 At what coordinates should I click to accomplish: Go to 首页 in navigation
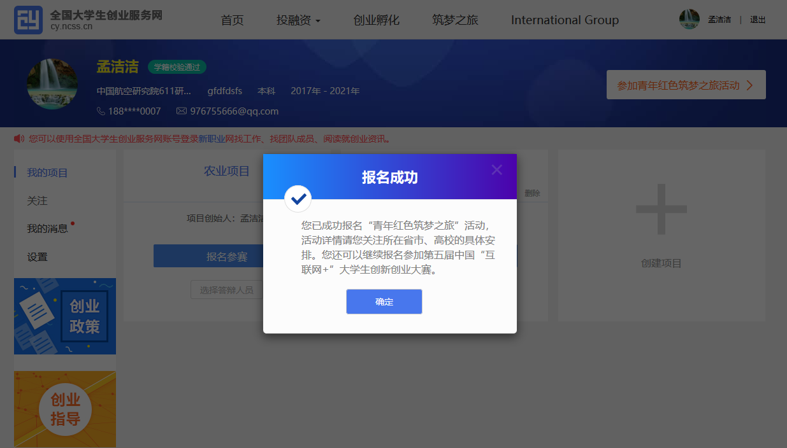coord(232,20)
